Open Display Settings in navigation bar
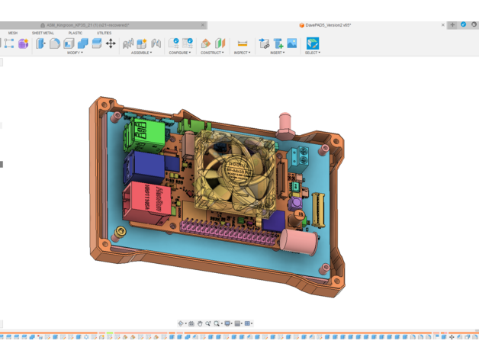The image size is (479, 360). [x=228, y=323]
